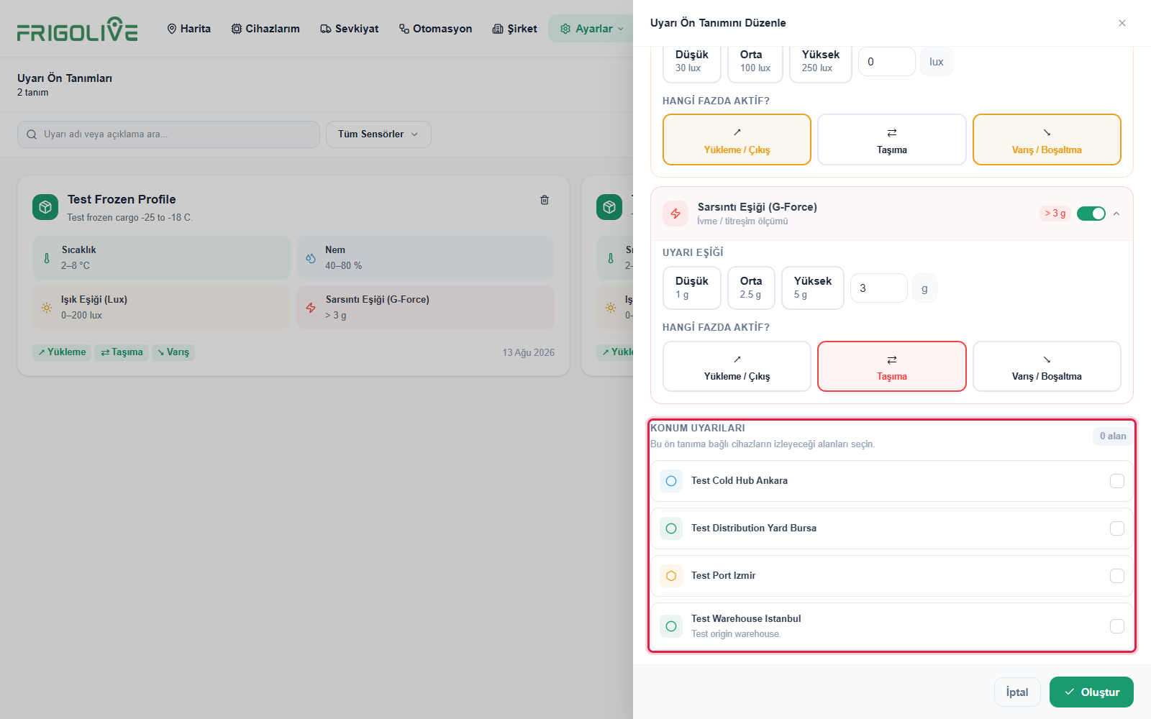
Task: Toggle Taşıma phase for G-Force
Action: tap(892, 367)
